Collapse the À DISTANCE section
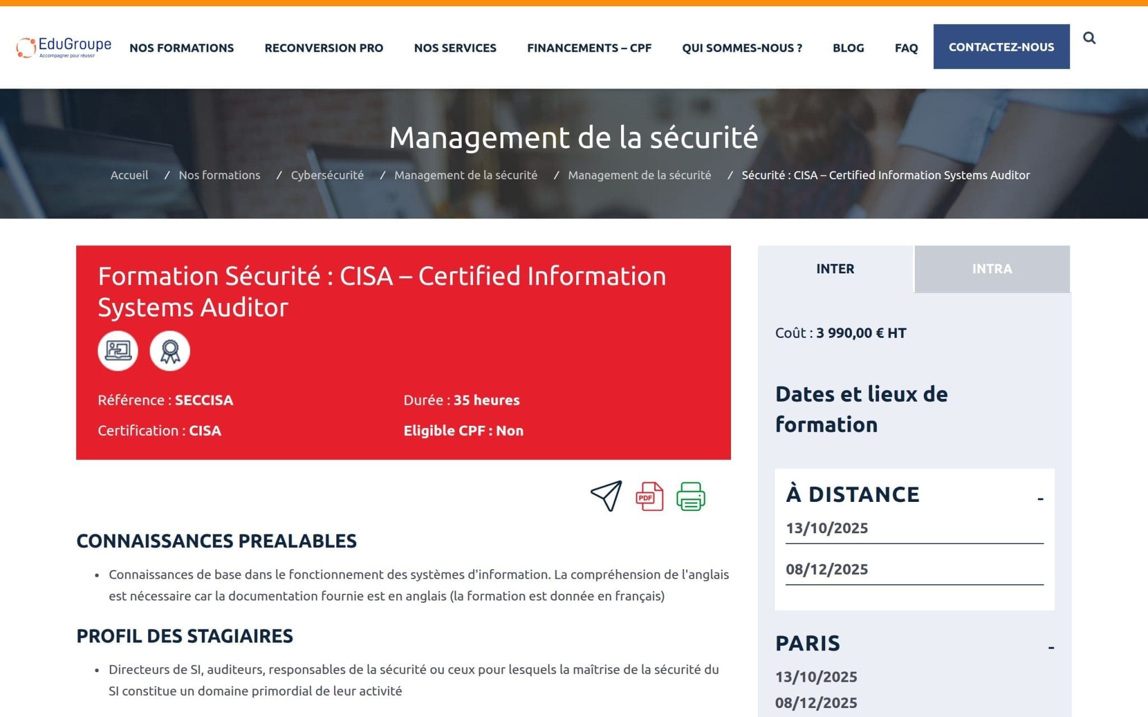The image size is (1148, 717). coord(1040,498)
